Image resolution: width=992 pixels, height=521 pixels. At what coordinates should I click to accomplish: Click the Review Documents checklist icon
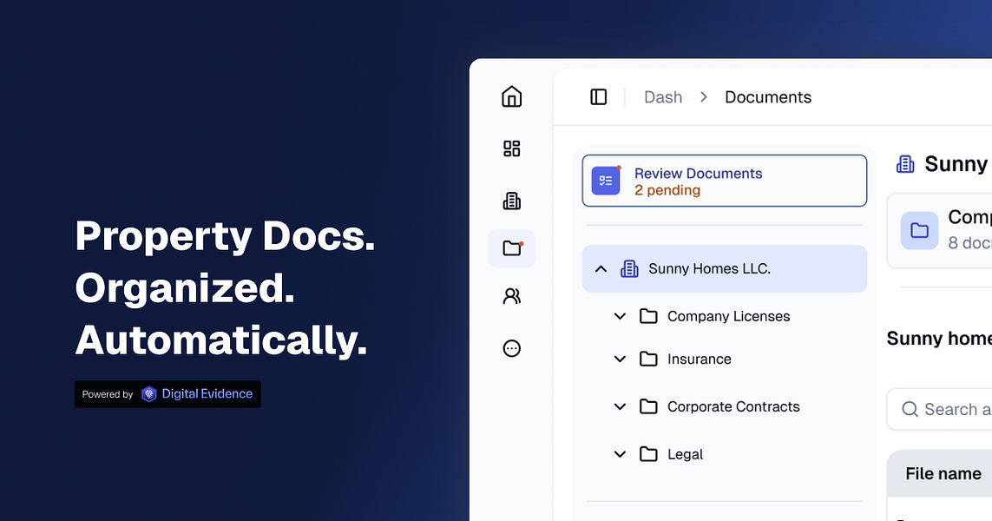[x=606, y=181]
